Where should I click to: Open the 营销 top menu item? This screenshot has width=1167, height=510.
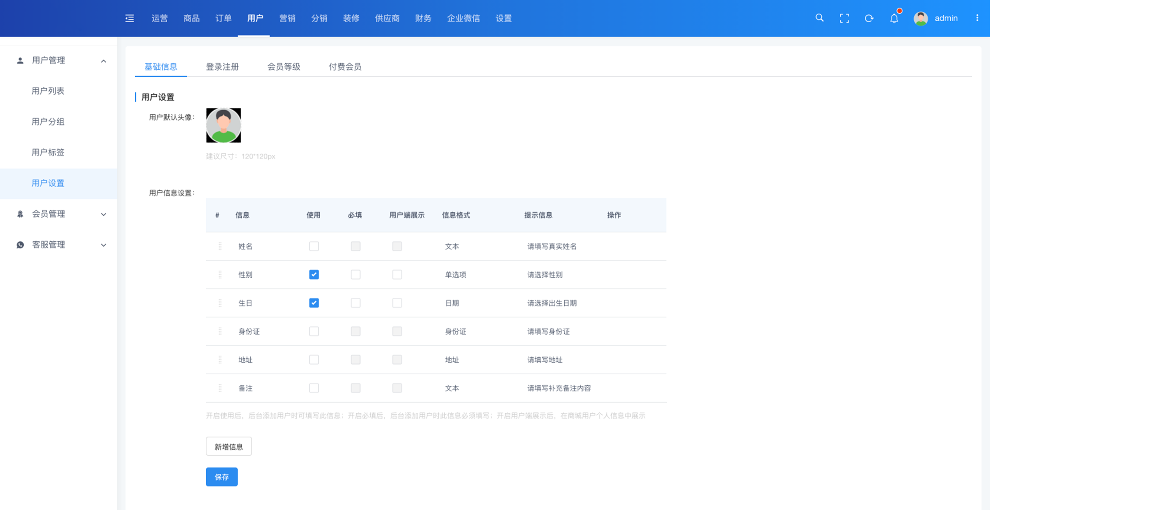tap(287, 18)
